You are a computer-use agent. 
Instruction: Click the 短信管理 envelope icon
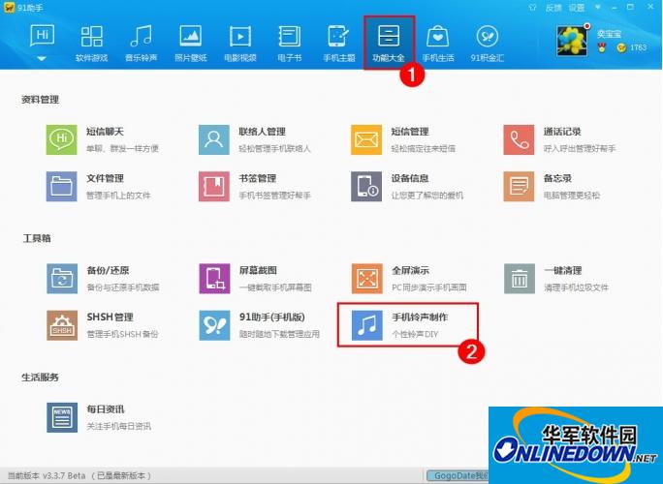click(366, 139)
